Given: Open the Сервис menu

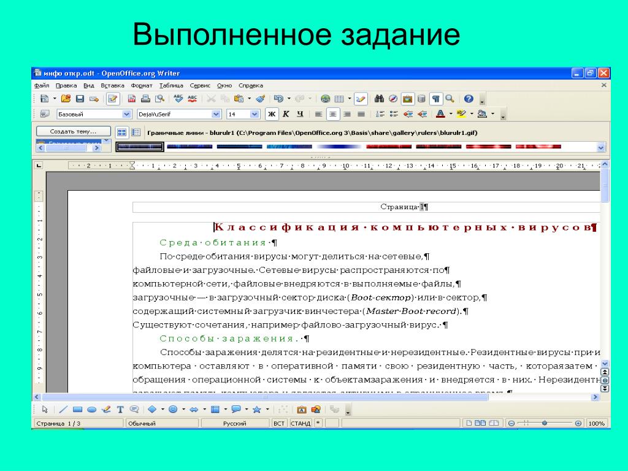Looking at the screenshot, I should coord(200,85).
